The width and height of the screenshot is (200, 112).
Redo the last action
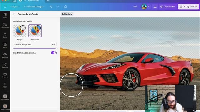pos(57,7)
